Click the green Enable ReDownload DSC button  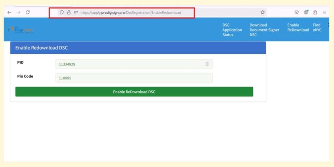[134, 92]
